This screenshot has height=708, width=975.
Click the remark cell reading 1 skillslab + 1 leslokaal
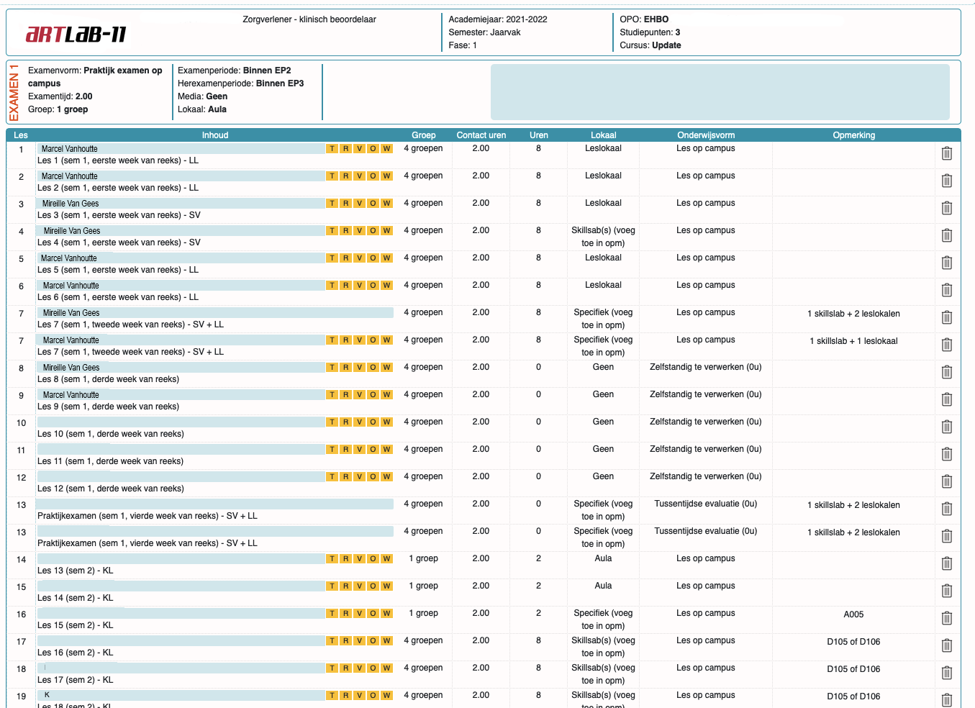853,341
